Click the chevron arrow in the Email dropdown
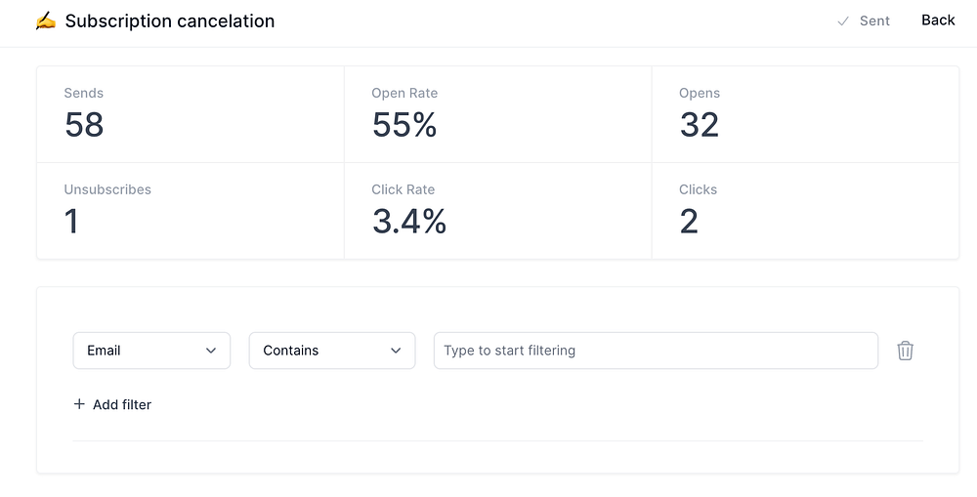 [x=211, y=351]
